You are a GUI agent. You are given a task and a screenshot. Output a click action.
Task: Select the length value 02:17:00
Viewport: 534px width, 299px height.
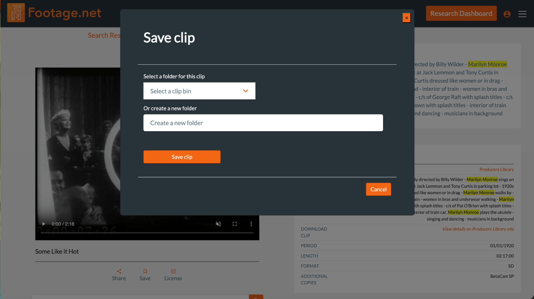(505, 256)
